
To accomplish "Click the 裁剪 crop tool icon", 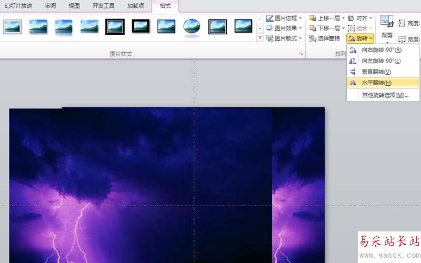I will click(x=387, y=22).
